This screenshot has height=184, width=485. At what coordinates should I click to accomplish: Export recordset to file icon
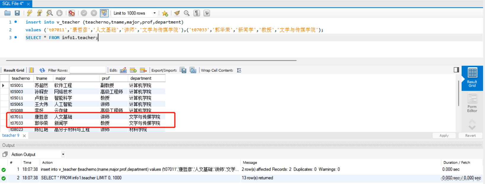click(183, 70)
